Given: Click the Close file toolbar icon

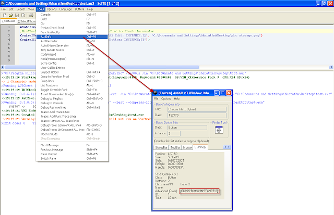Looking at the screenshot, I should (x=23, y=15).
